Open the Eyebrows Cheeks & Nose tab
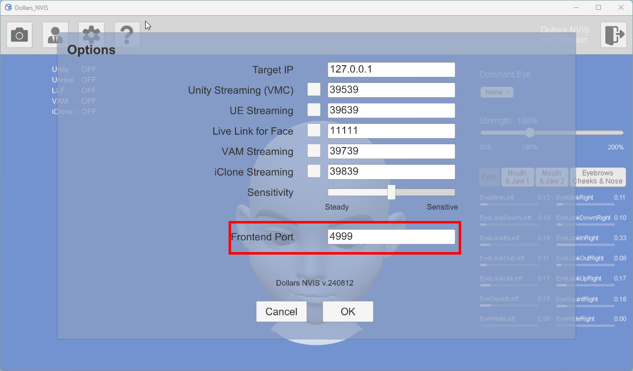This screenshot has width=633, height=371. click(597, 177)
